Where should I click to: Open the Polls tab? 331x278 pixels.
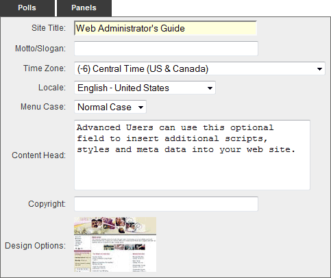pos(27,8)
